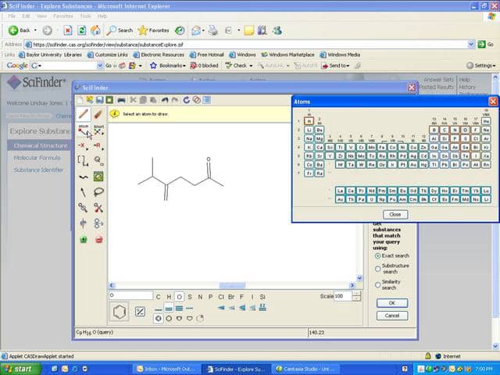
Task: Expand the Check dropdown arrow
Action: [251, 66]
